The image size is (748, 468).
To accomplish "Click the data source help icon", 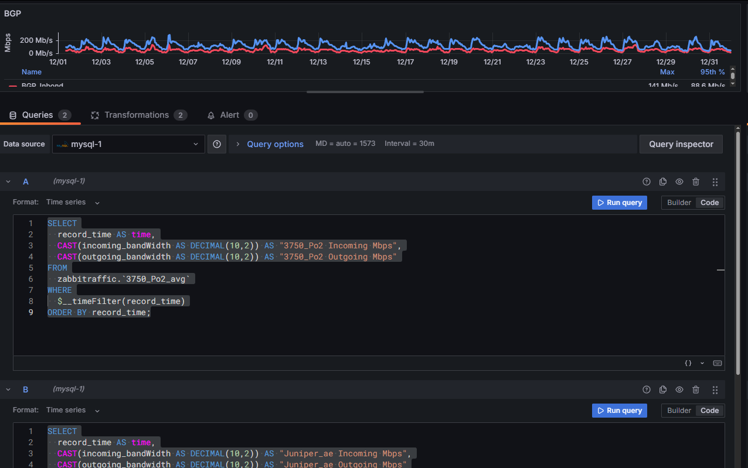I will pos(216,144).
